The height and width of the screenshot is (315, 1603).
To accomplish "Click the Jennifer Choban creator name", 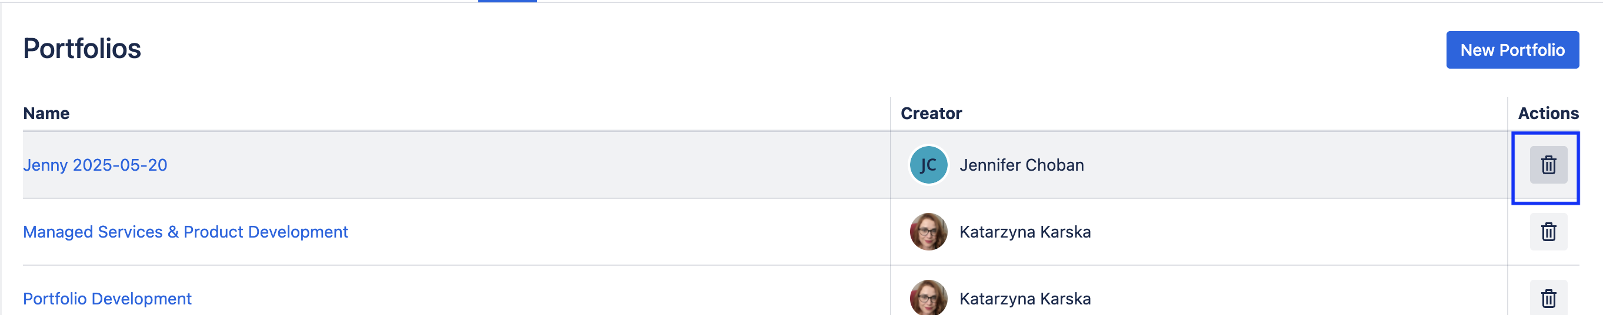I will (1021, 165).
